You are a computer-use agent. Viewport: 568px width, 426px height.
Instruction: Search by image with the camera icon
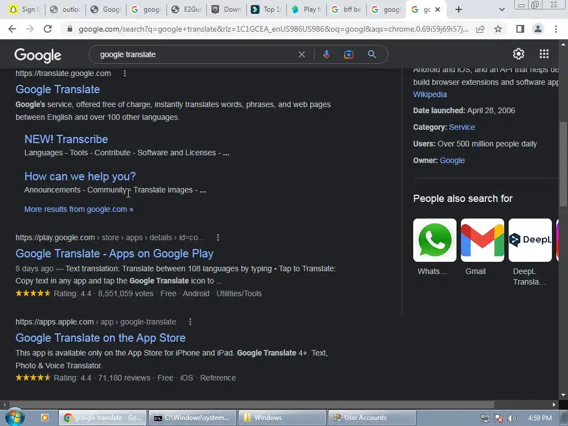point(348,54)
